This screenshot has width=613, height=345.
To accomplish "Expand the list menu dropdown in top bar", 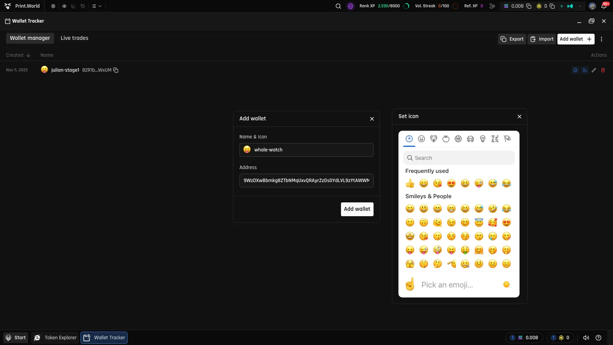I will point(97,6).
